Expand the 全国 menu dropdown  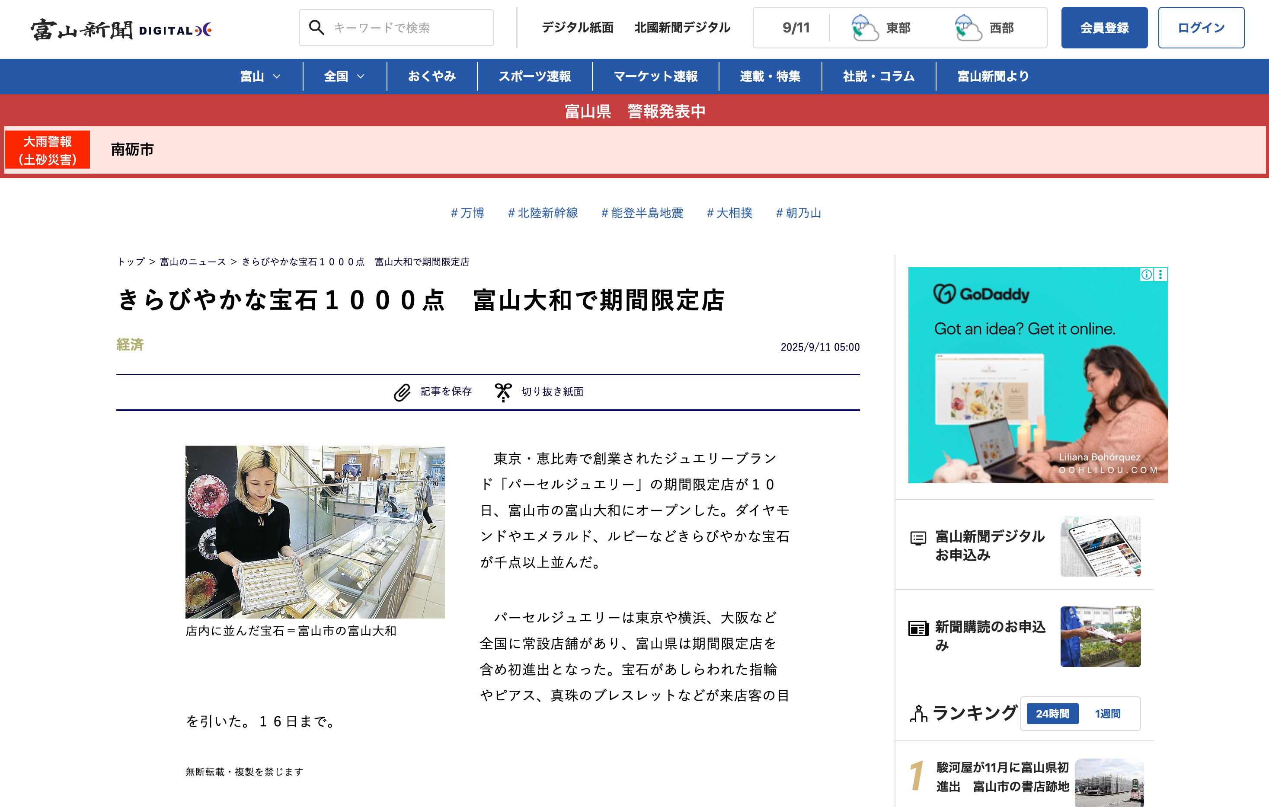(x=344, y=77)
